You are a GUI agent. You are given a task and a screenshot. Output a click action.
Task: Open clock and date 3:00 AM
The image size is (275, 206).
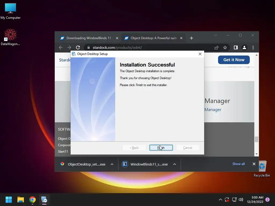pyautogui.click(x=255, y=200)
